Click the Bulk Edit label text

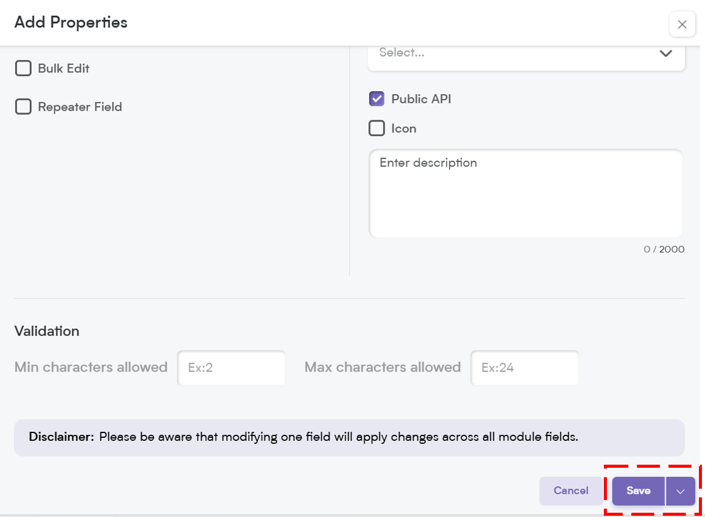(64, 68)
